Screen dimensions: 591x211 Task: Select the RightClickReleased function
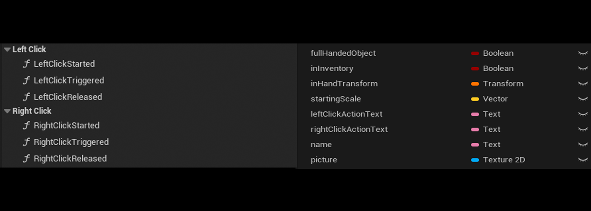[70, 159]
